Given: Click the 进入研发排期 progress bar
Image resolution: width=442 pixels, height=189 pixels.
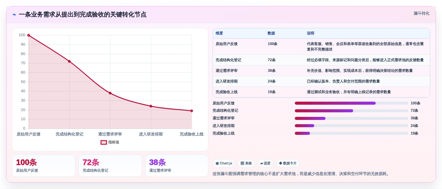Looking at the screenshot, I should point(351,126).
